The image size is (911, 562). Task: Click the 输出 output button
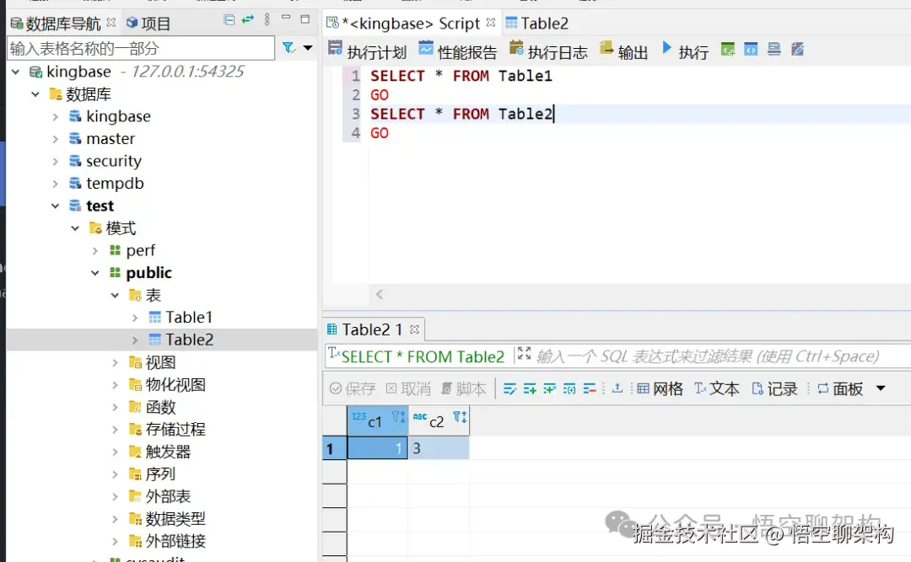(x=623, y=51)
